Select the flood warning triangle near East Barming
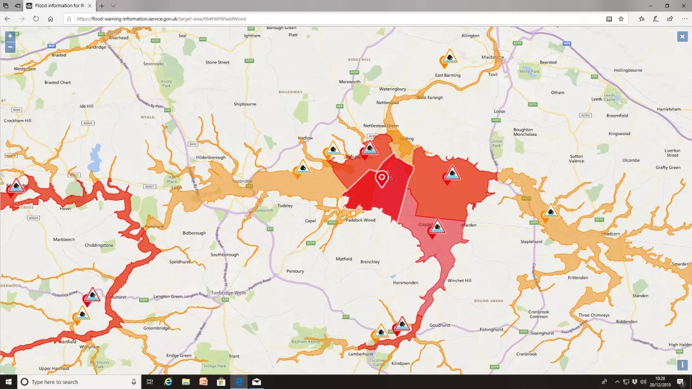The image size is (692, 389). (x=449, y=58)
